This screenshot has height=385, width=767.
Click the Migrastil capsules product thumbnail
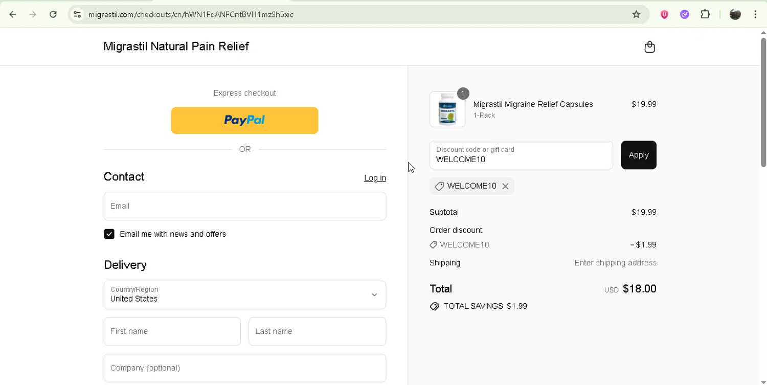coord(447,109)
